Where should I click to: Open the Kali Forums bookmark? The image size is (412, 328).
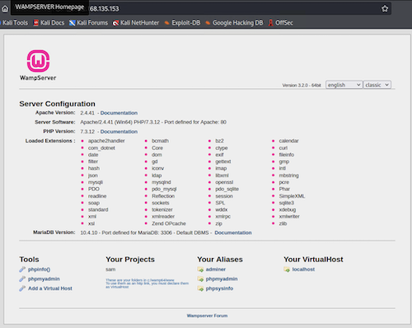click(x=88, y=23)
